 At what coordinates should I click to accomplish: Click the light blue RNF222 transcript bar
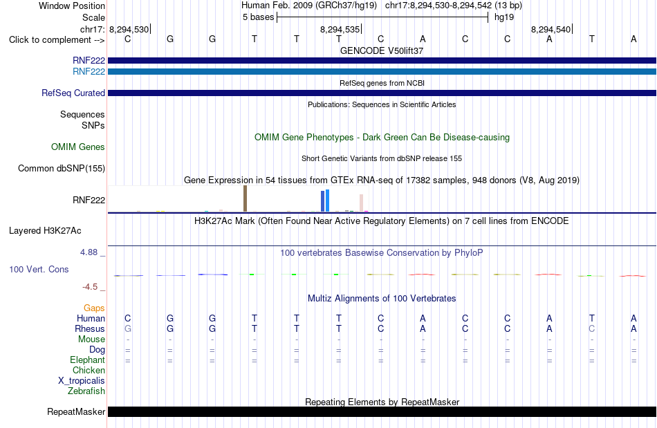point(382,72)
